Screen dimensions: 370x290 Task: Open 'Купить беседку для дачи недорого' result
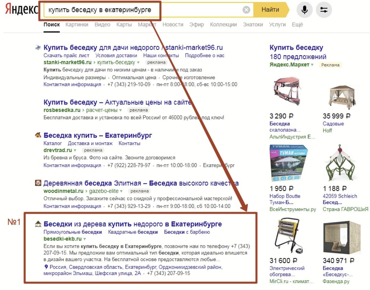(x=133, y=48)
